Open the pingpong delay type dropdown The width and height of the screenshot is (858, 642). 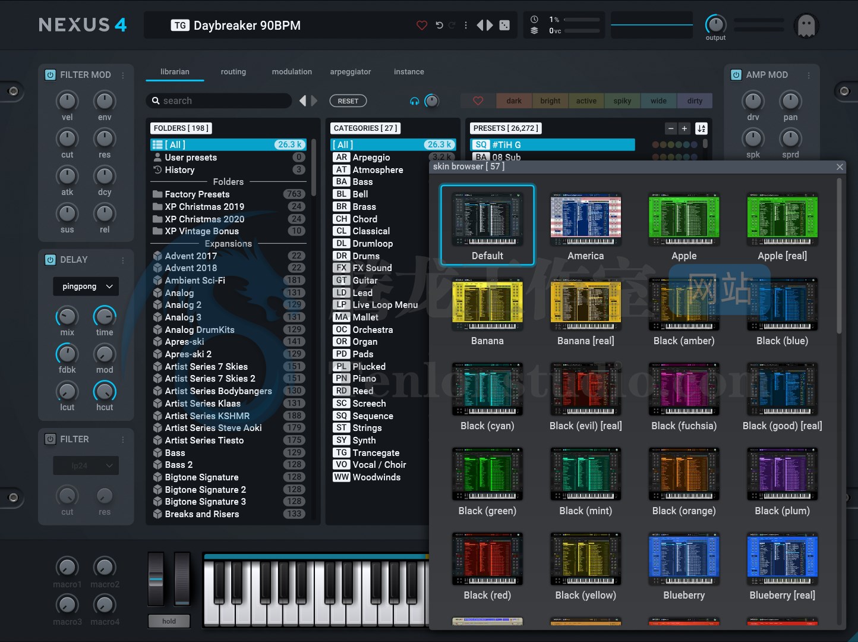(86, 287)
